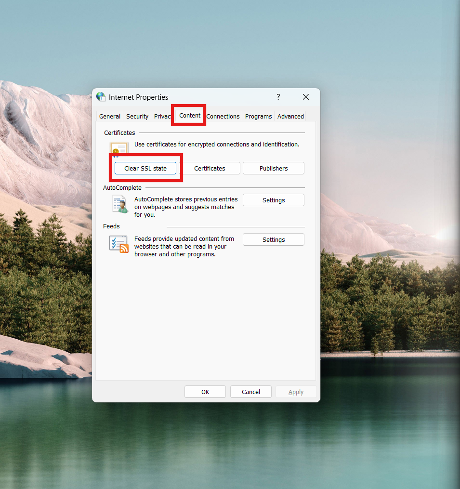This screenshot has width=460, height=489.
Task: Open the Privacy tab
Action: pyautogui.click(x=162, y=116)
